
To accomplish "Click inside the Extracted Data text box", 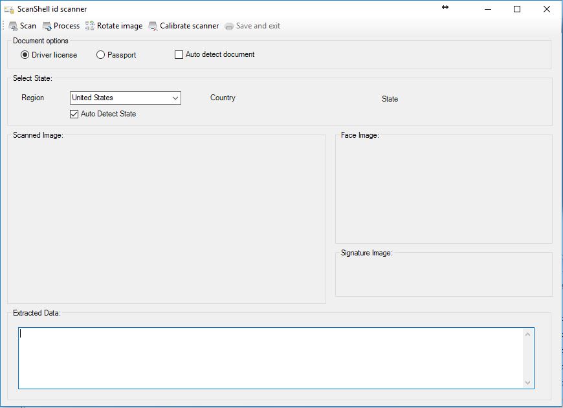I will [271, 358].
